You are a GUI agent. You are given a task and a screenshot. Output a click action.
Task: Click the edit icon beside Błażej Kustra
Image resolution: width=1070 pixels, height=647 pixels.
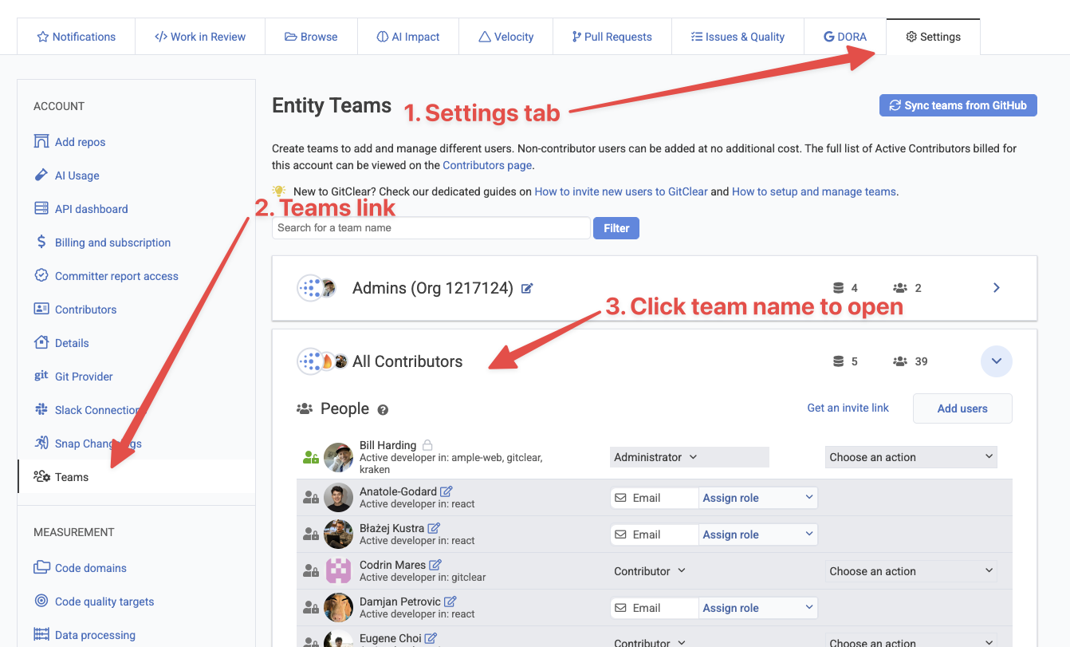(434, 528)
